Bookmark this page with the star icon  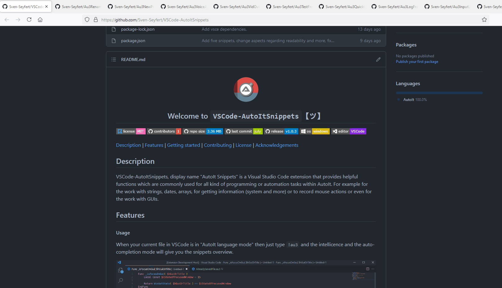point(484,20)
